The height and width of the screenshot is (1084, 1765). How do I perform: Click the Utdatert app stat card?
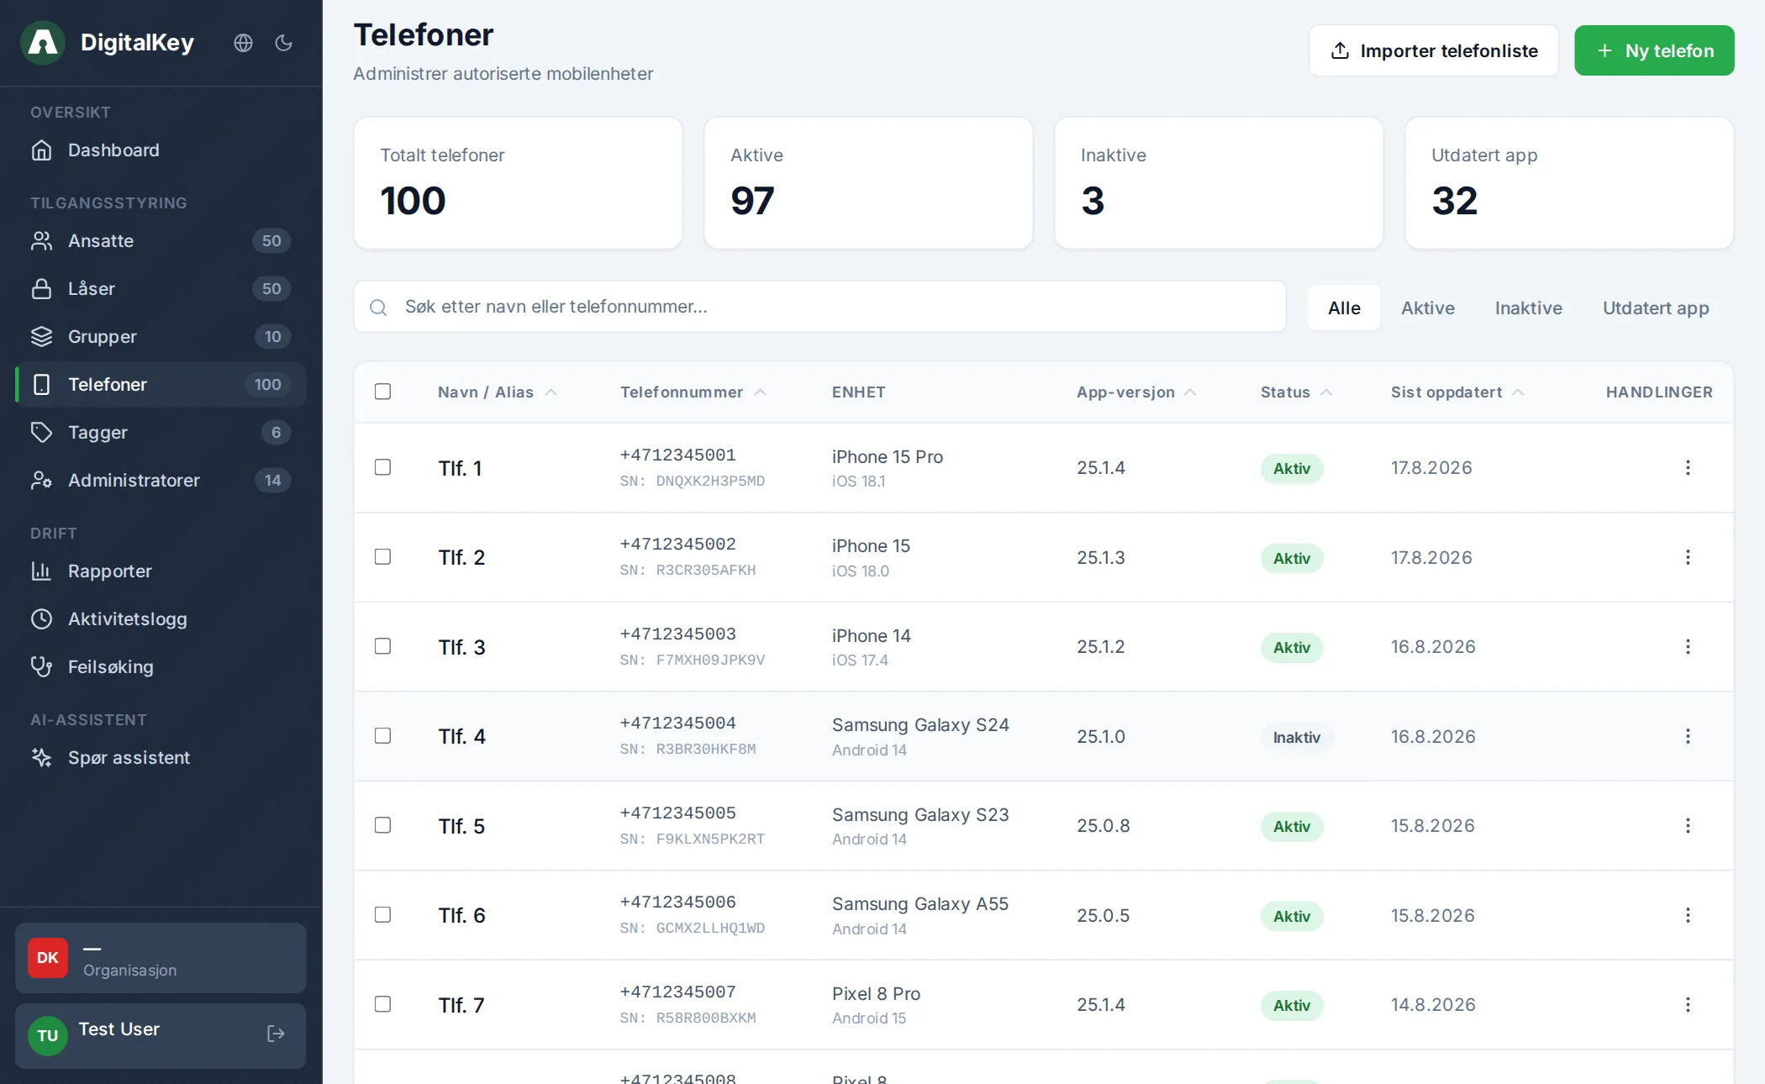[x=1569, y=183]
